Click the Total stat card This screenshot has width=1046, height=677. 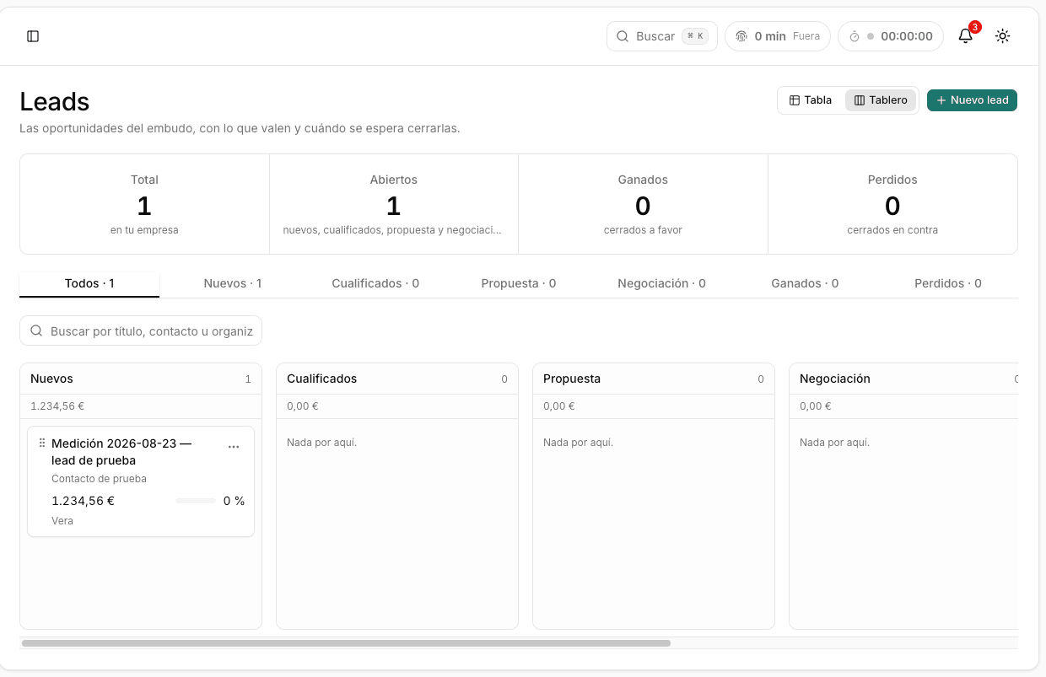click(x=144, y=204)
